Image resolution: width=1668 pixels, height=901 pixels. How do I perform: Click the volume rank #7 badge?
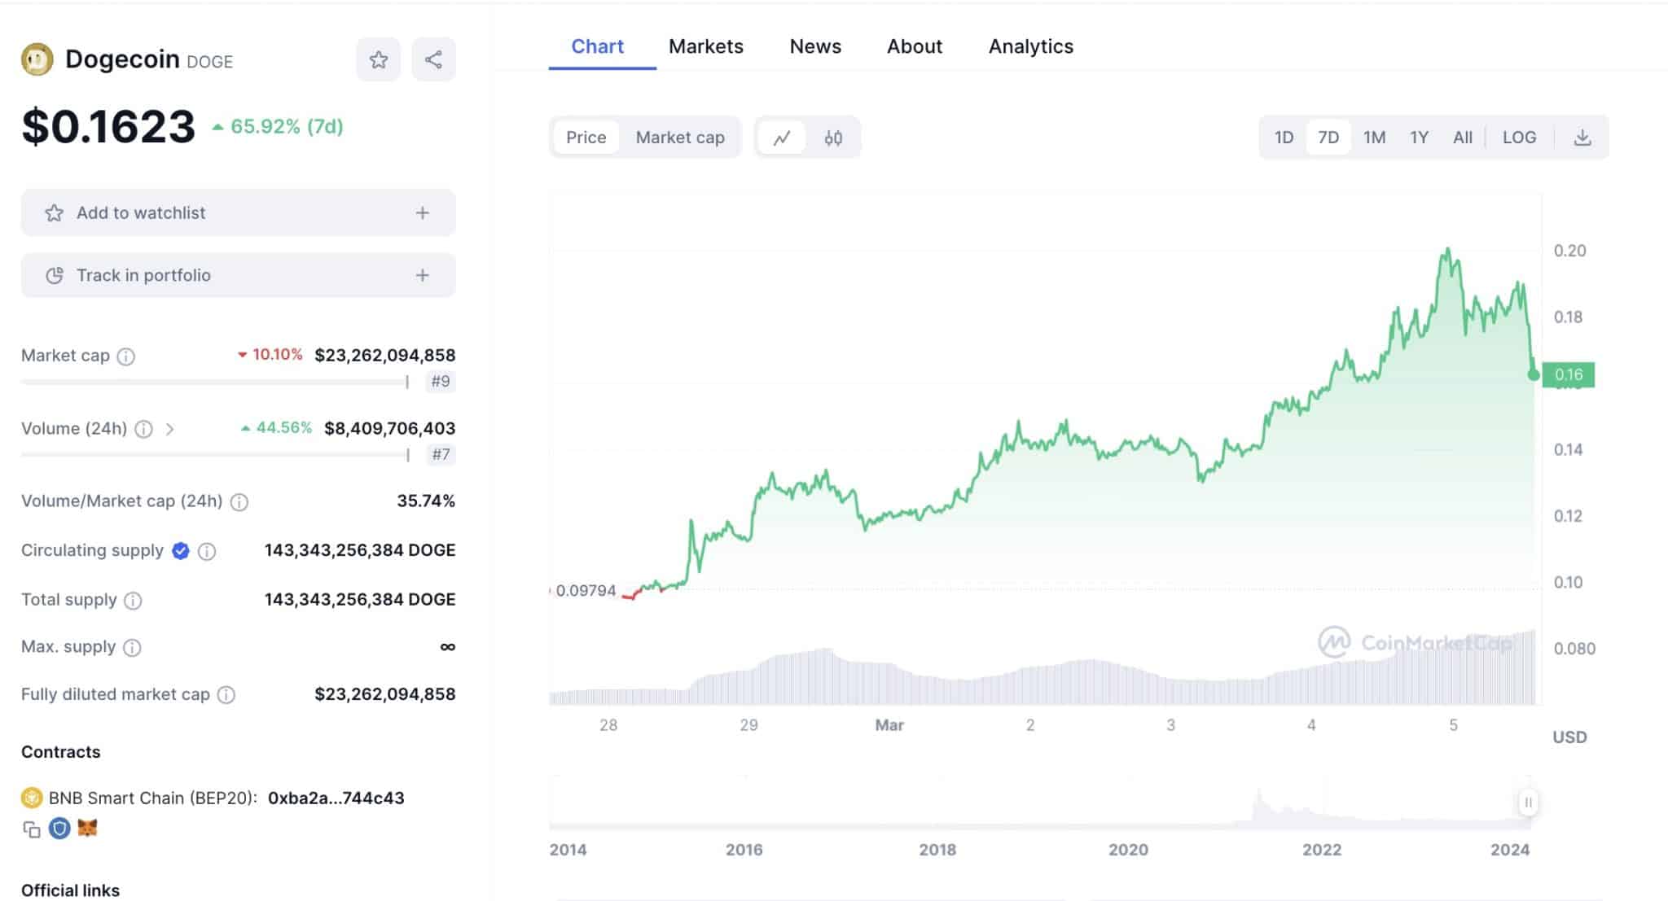pyautogui.click(x=441, y=454)
